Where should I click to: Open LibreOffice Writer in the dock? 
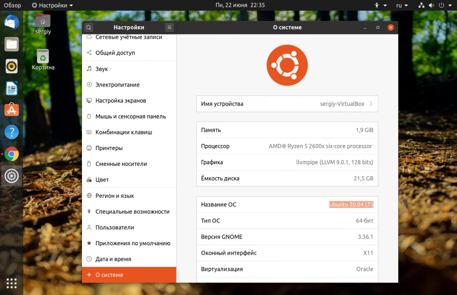tap(12, 88)
